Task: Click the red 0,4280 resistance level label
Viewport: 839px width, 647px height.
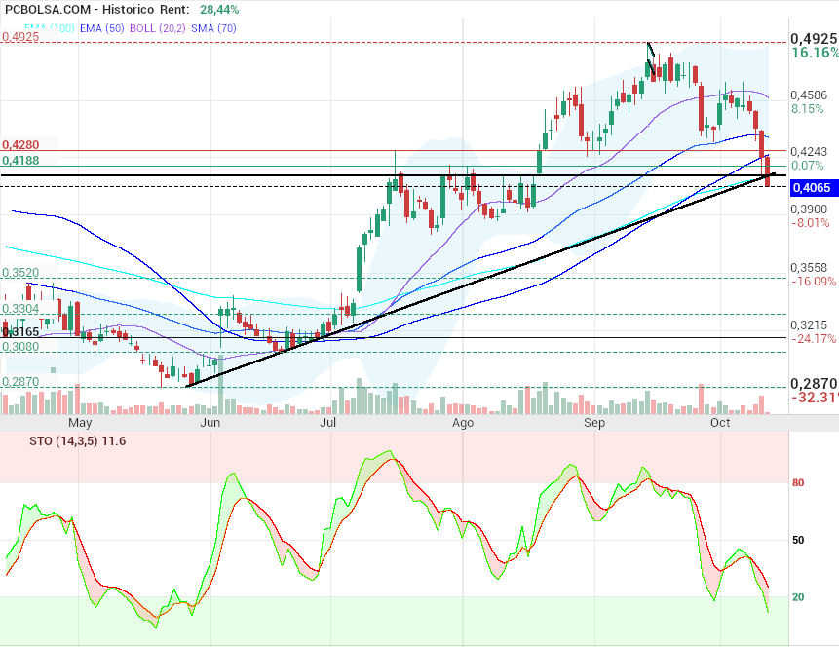Action: coord(20,144)
